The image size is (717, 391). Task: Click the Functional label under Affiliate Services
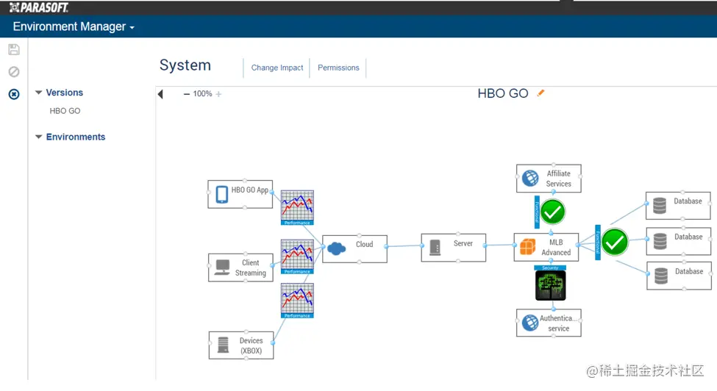pyautogui.click(x=537, y=212)
